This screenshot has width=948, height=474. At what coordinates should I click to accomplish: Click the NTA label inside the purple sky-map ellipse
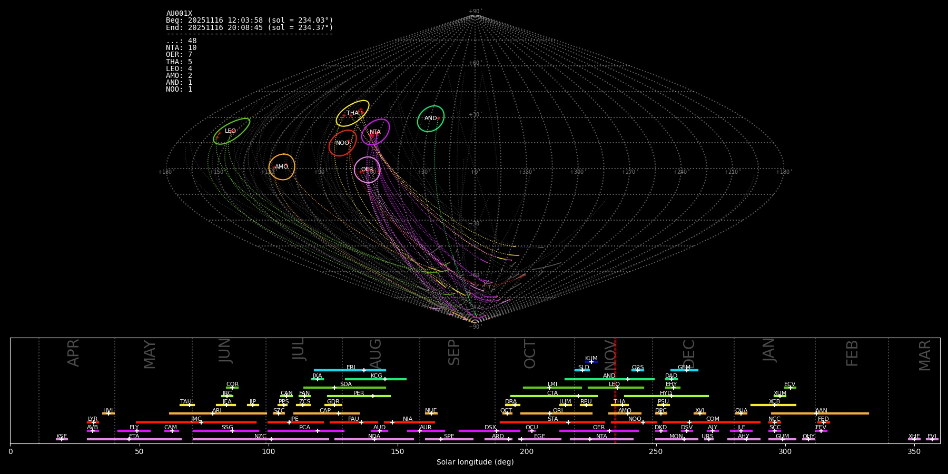tap(375, 132)
